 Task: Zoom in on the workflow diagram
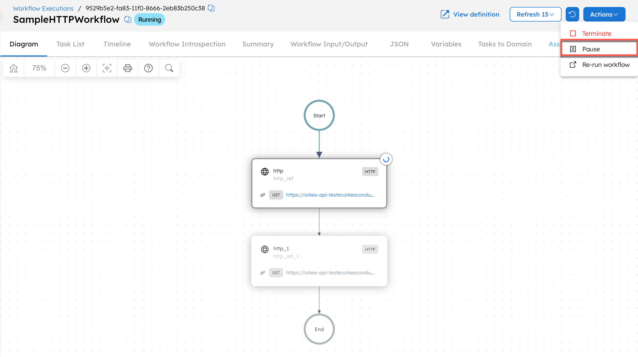point(86,68)
